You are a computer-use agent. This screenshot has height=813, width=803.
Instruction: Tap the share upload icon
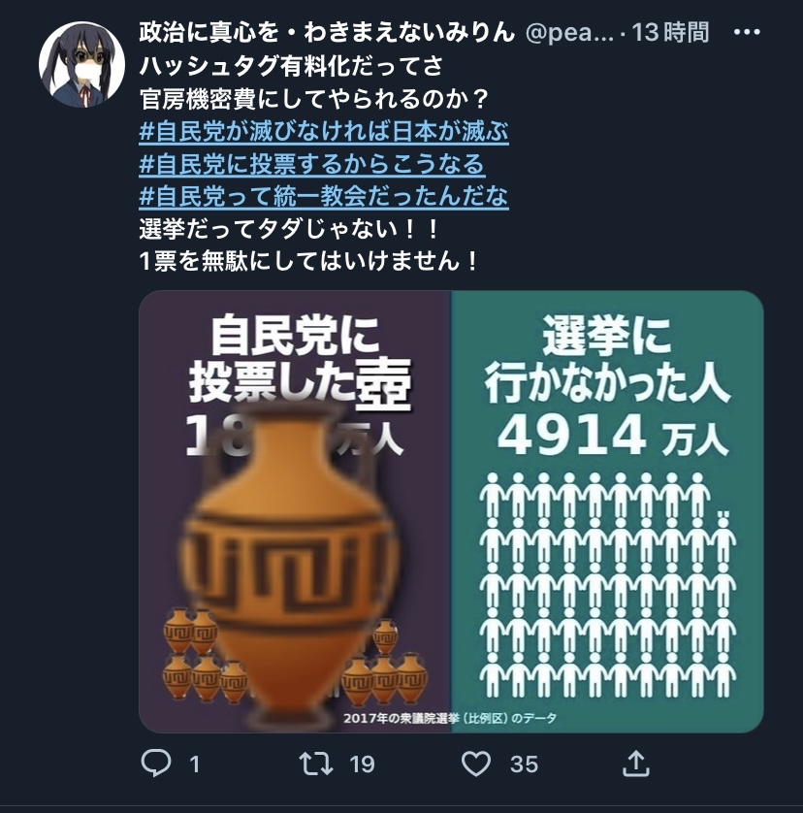(x=636, y=764)
